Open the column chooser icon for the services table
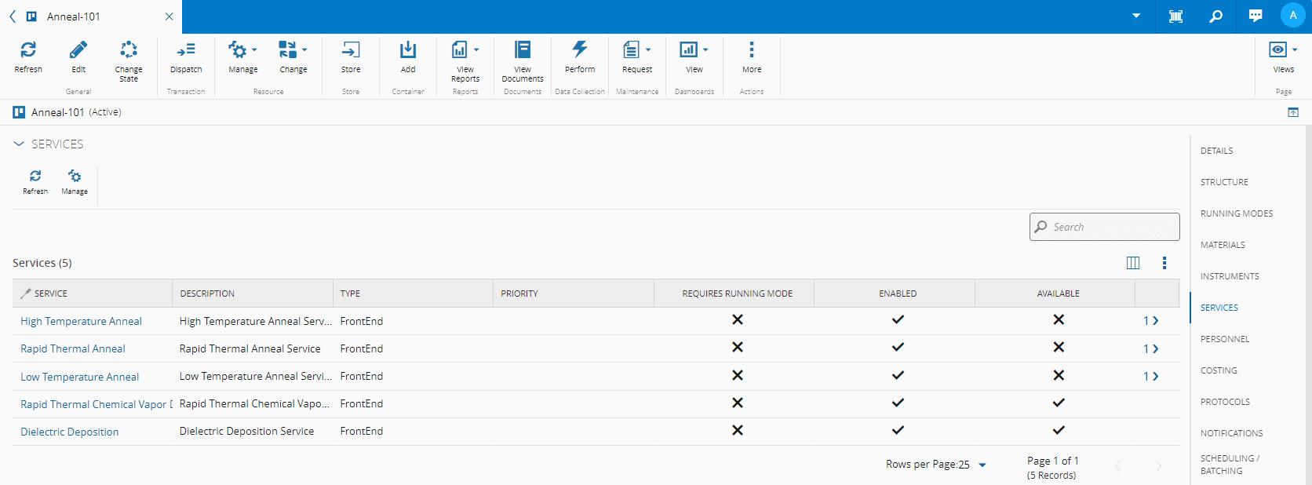The height and width of the screenshot is (485, 1312). point(1133,263)
